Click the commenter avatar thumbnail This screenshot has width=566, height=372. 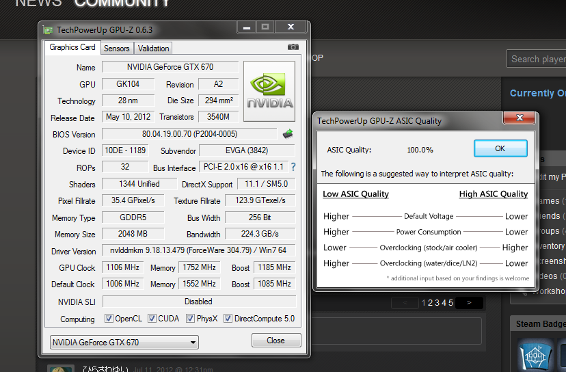[60, 369]
